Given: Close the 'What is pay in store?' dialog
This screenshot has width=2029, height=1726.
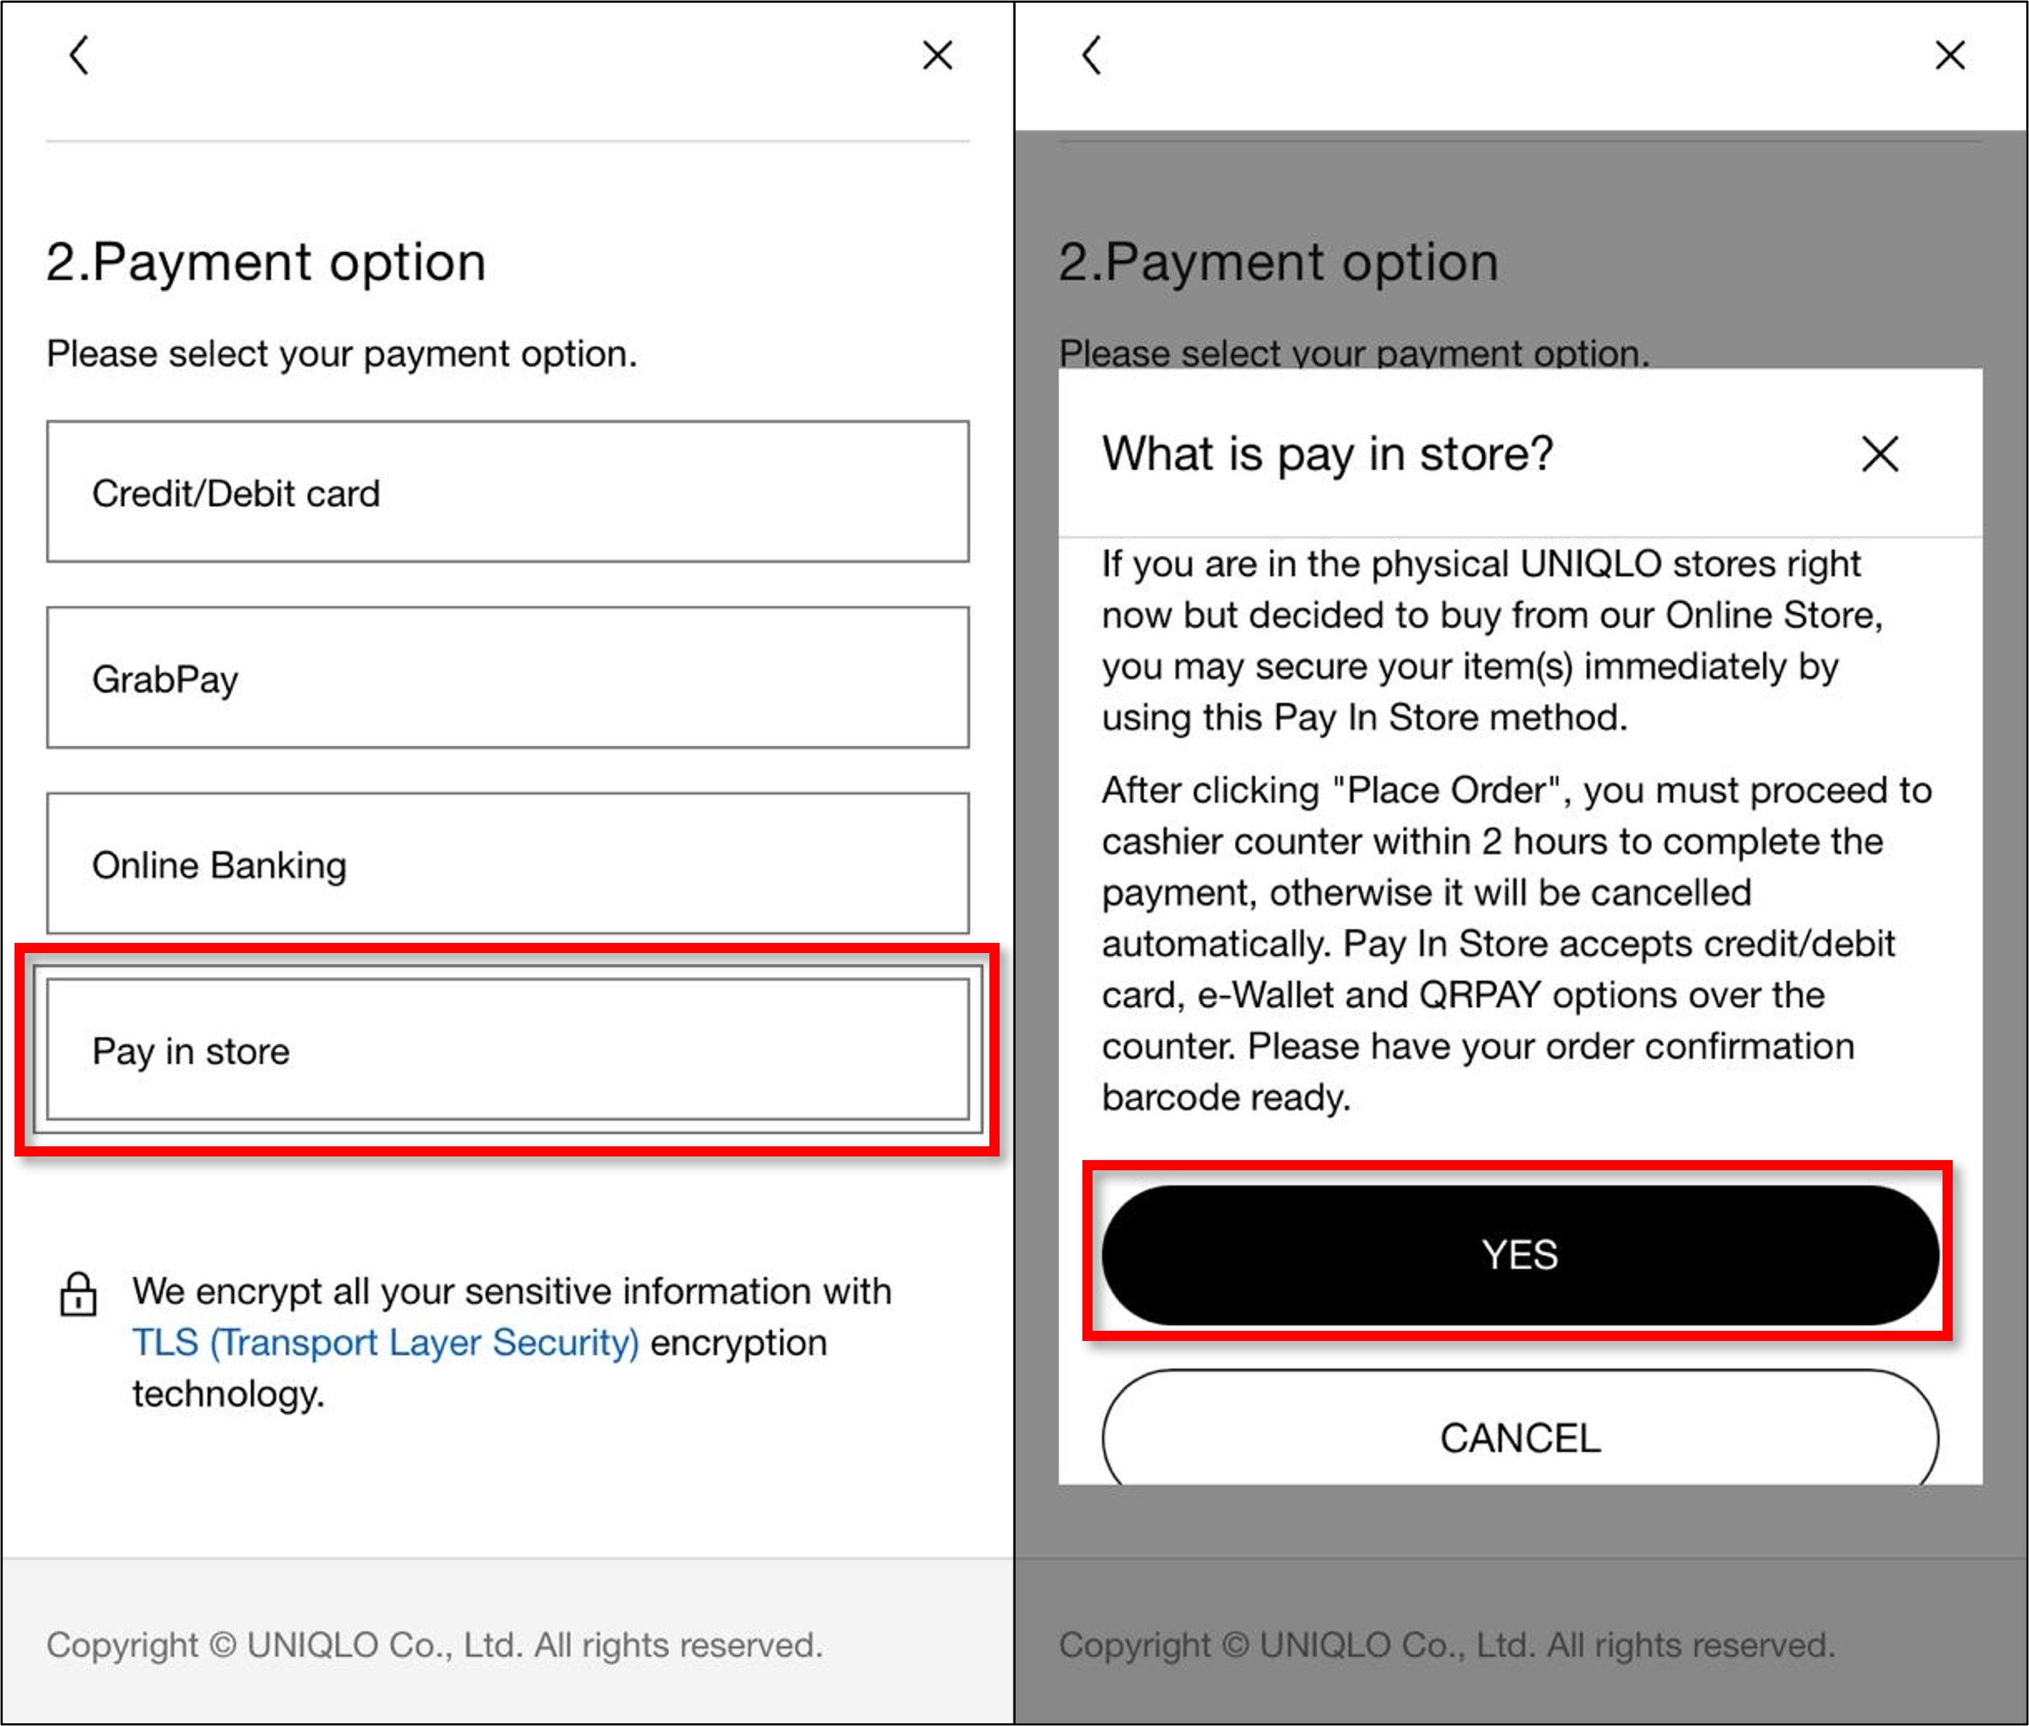Looking at the screenshot, I should [x=1879, y=454].
